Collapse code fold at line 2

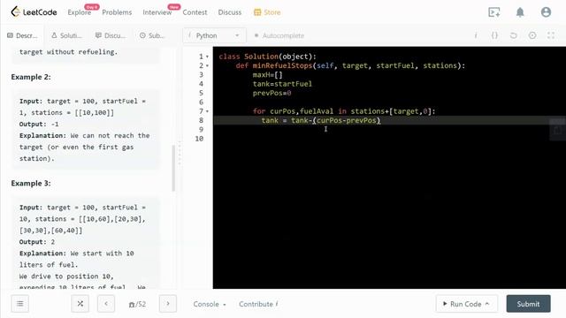coord(207,65)
